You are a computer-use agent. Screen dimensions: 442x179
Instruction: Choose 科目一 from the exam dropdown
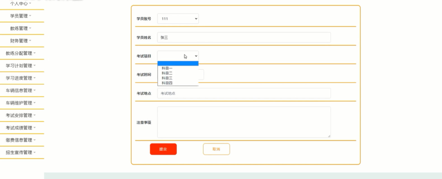pos(178,68)
